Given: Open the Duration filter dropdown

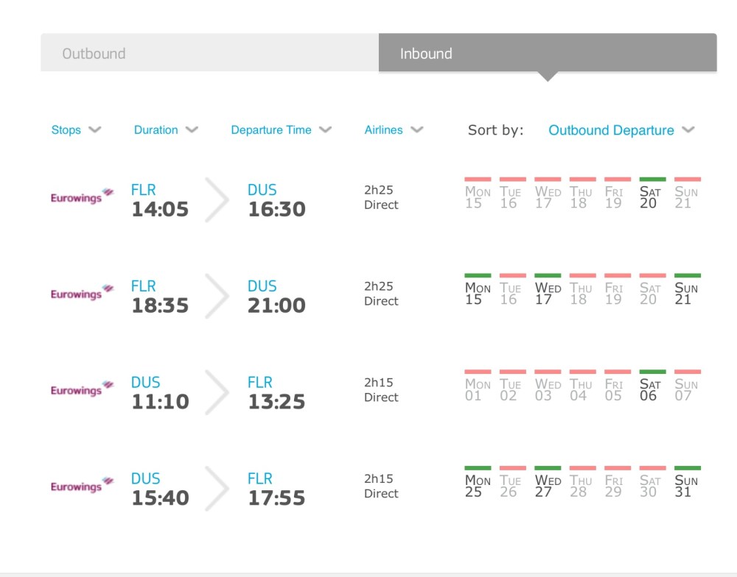Looking at the screenshot, I should (165, 130).
